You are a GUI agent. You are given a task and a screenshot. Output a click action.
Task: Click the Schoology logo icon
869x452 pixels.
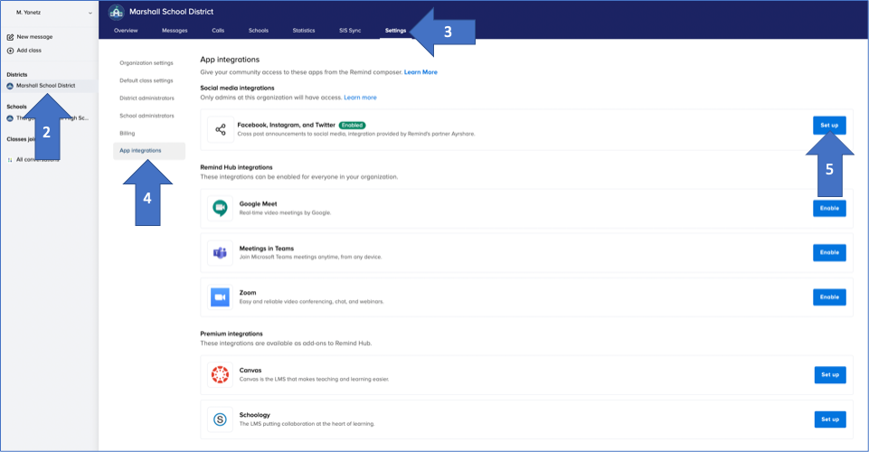point(220,419)
